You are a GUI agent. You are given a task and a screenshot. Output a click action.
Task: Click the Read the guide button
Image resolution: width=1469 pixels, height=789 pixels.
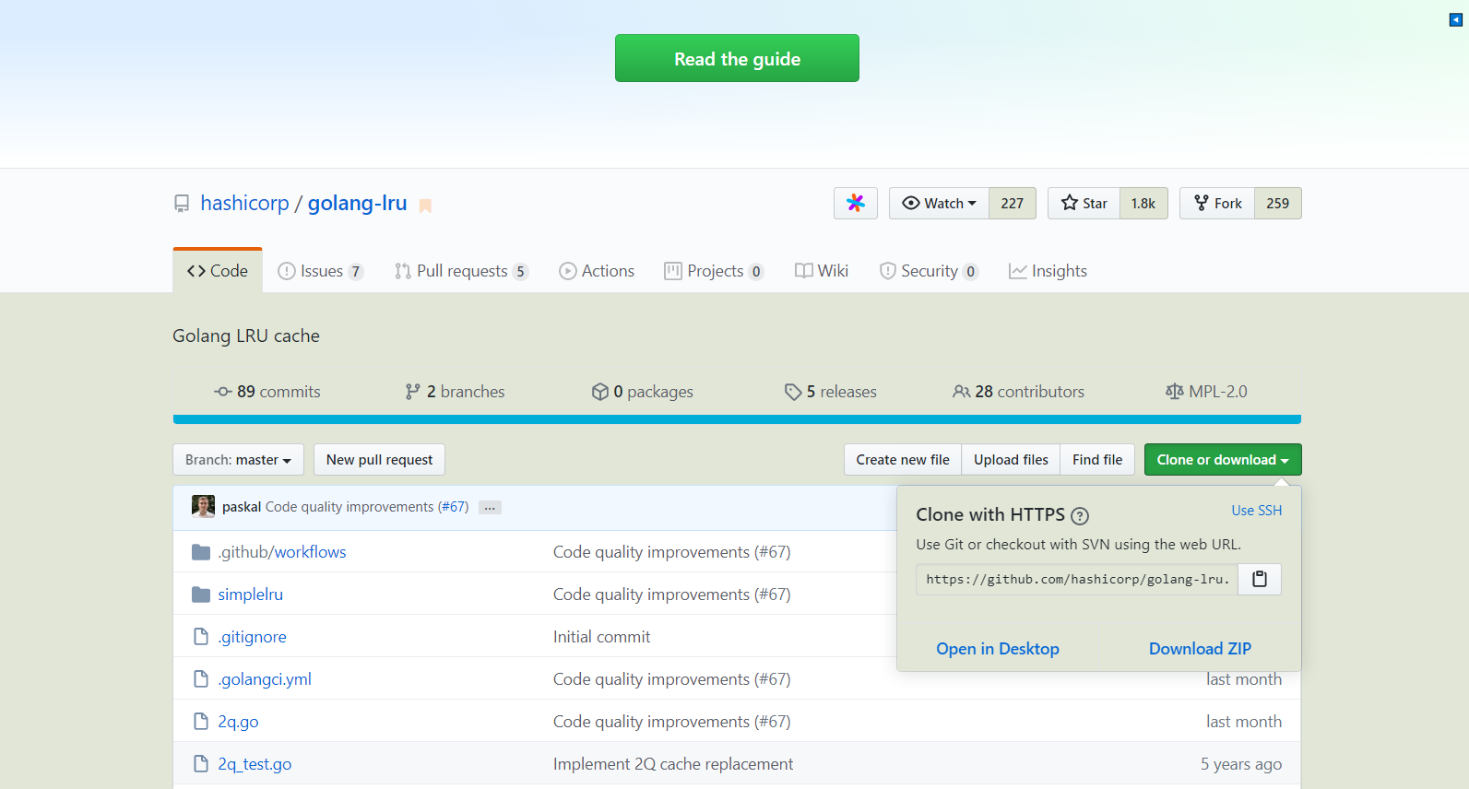[x=737, y=58]
